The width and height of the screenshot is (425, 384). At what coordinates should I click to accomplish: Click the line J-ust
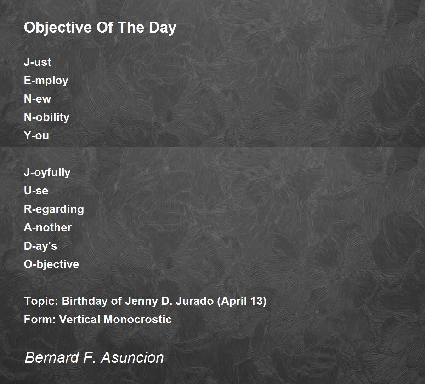(38, 62)
